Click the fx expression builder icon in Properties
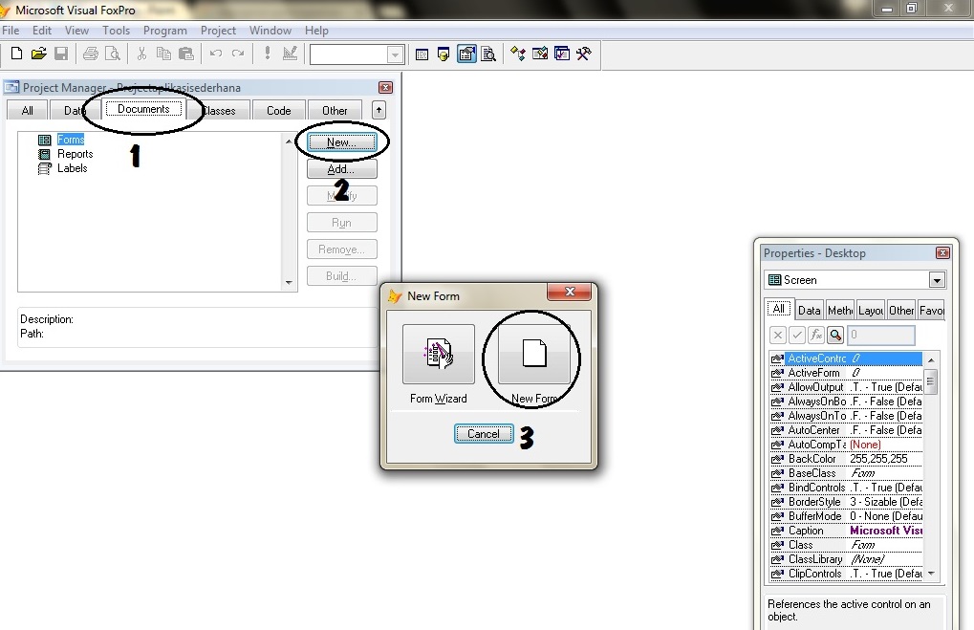The image size is (974, 630). click(816, 336)
